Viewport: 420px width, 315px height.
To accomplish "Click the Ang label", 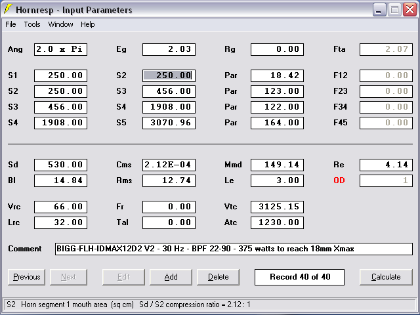I will point(15,50).
